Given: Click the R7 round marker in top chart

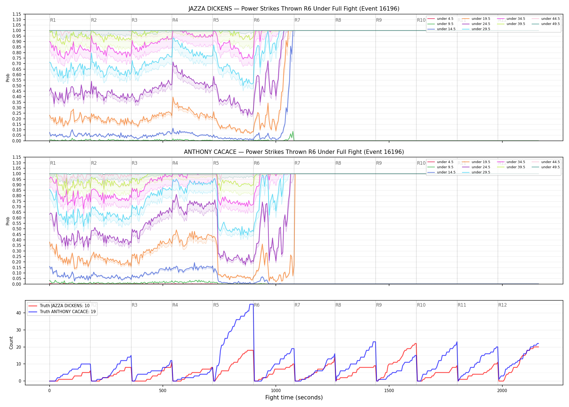Looking at the screenshot, I should 297,20.
